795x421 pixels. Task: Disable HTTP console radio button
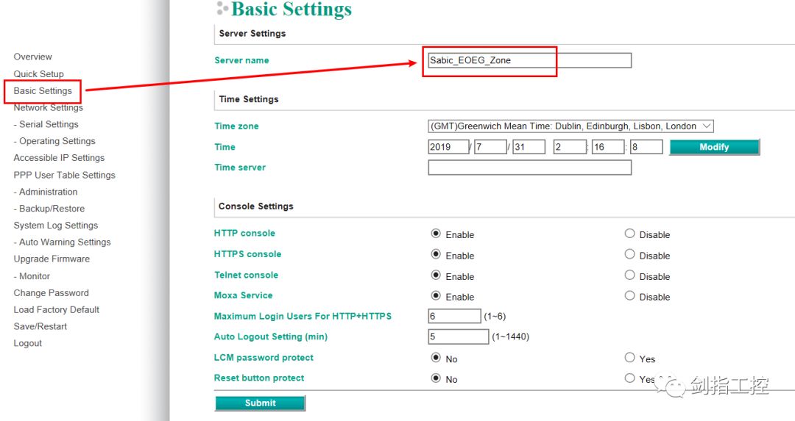629,233
